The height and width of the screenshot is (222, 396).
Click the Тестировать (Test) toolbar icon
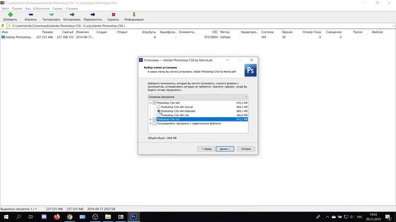(x=51, y=15)
